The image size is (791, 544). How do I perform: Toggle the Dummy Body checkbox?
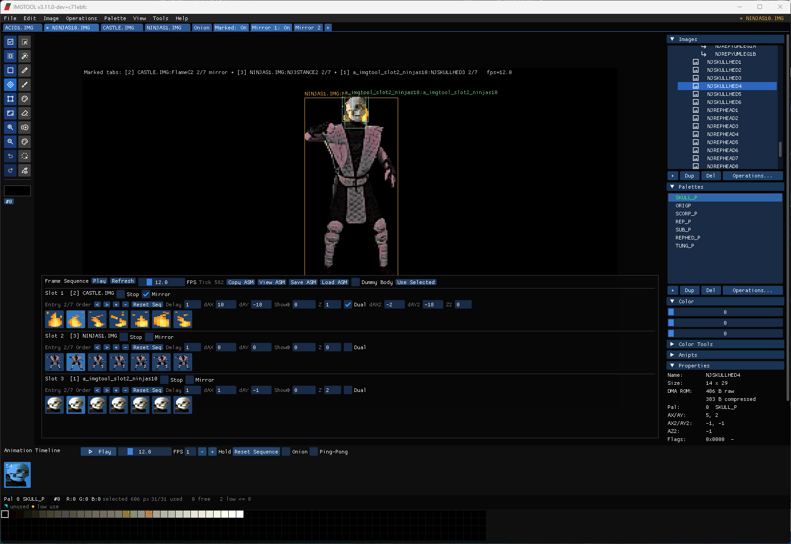pyautogui.click(x=355, y=282)
